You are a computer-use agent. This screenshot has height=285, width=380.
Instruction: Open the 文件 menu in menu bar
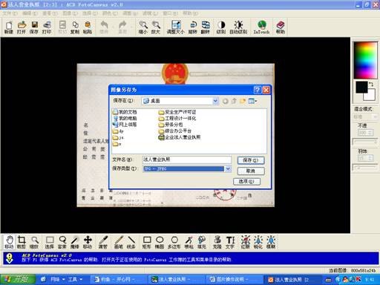pyautogui.click(x=10, y=13)
